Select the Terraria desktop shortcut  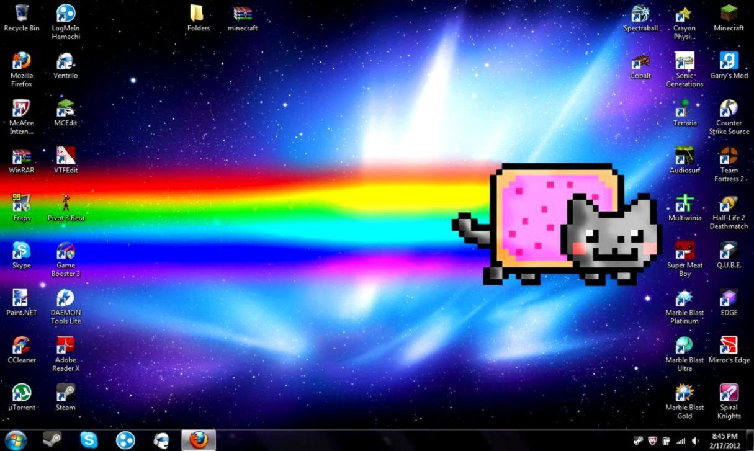tap(684, 109)
